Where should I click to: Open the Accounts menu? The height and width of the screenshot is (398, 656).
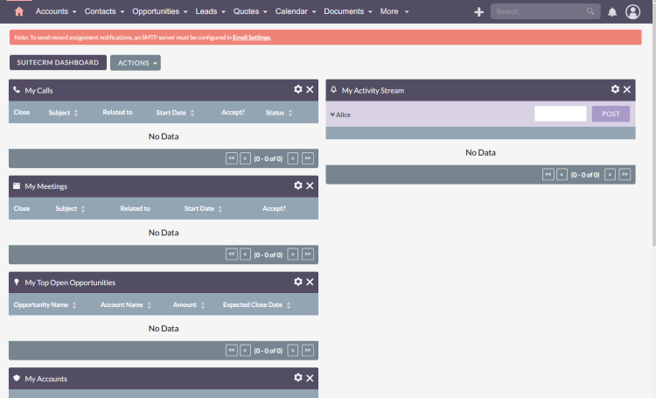tap(56, 11)
